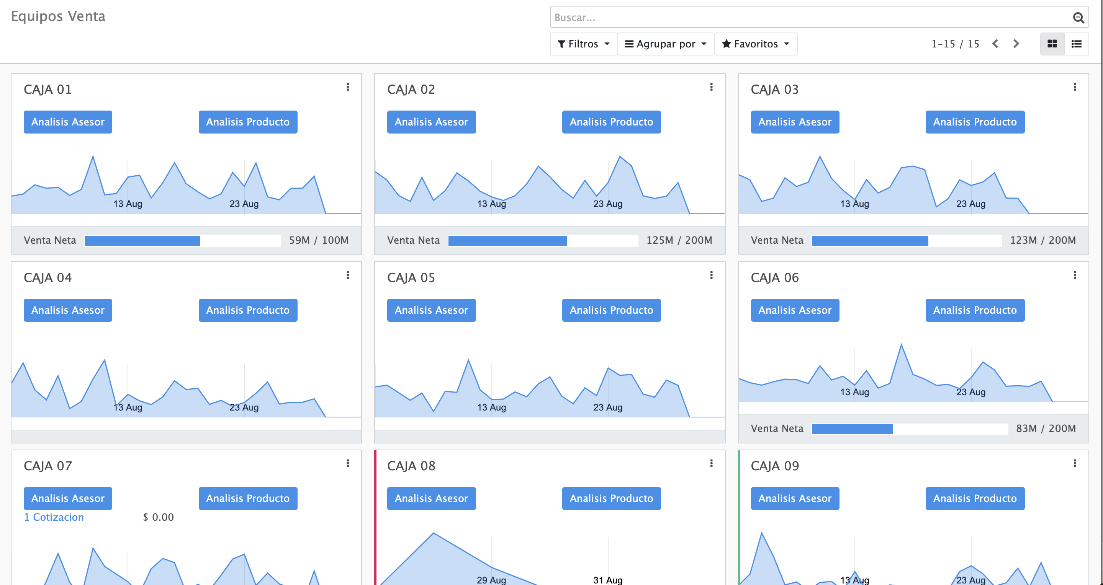
Task: Click Analisis Producto in CAJA 05
Action: click(x=611, y=310)
